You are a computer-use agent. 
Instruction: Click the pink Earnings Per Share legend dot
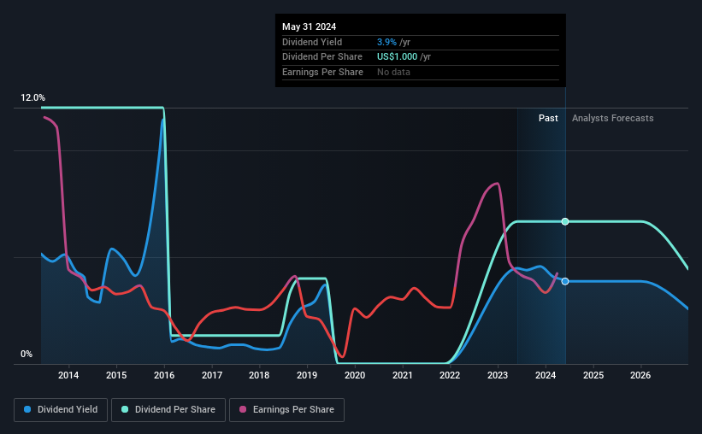[243, 409]
